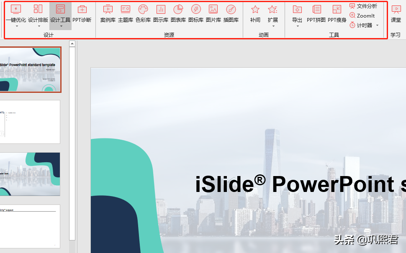Expand the 设计工具 dropdown arrow
The height and width of the screenshot is (253, 406).
click(x=61, y=26)
